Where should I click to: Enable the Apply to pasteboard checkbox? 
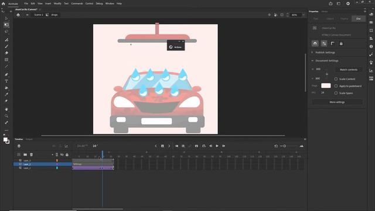336,86
